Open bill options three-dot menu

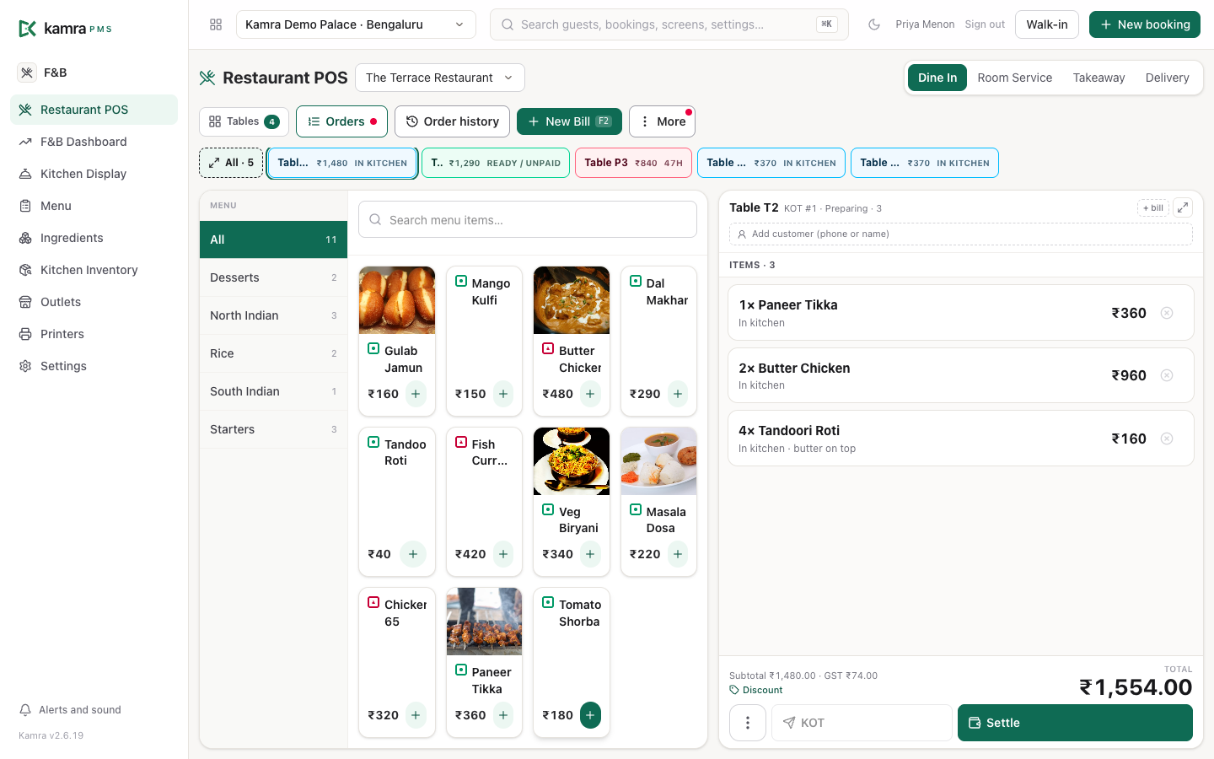pyautogui.click(x=748, y=723)
